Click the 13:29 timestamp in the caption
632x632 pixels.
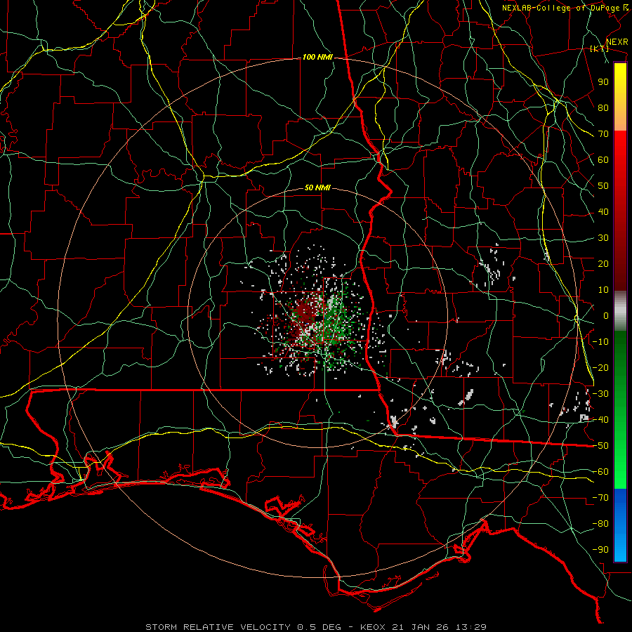point(471,627)
